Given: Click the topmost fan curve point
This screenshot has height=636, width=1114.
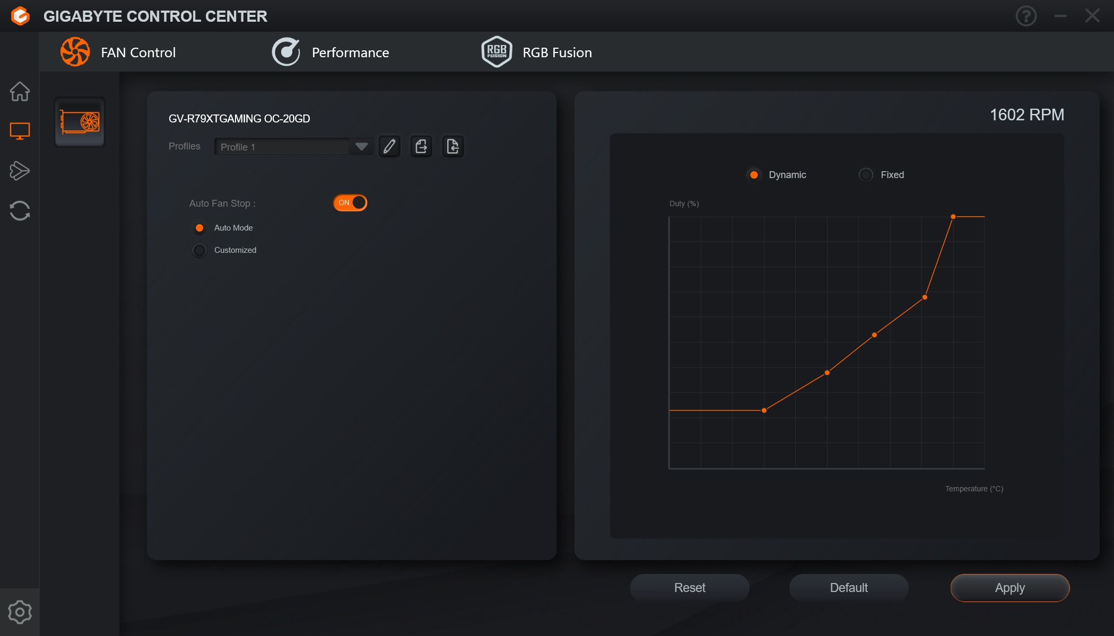Looking at the screenshot, I should point(953,217).
